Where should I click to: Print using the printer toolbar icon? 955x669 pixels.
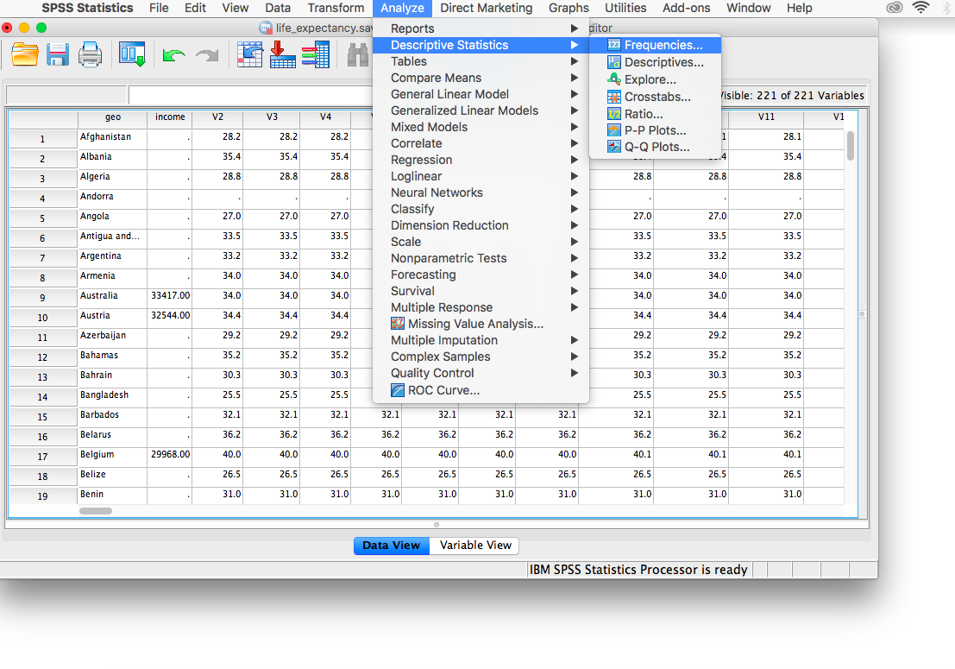[x=90, y=55]
